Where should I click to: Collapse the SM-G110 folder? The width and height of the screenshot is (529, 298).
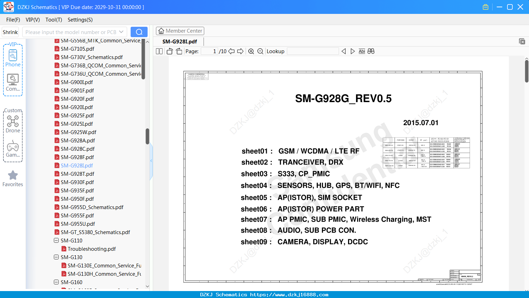(x=56, y=240)
